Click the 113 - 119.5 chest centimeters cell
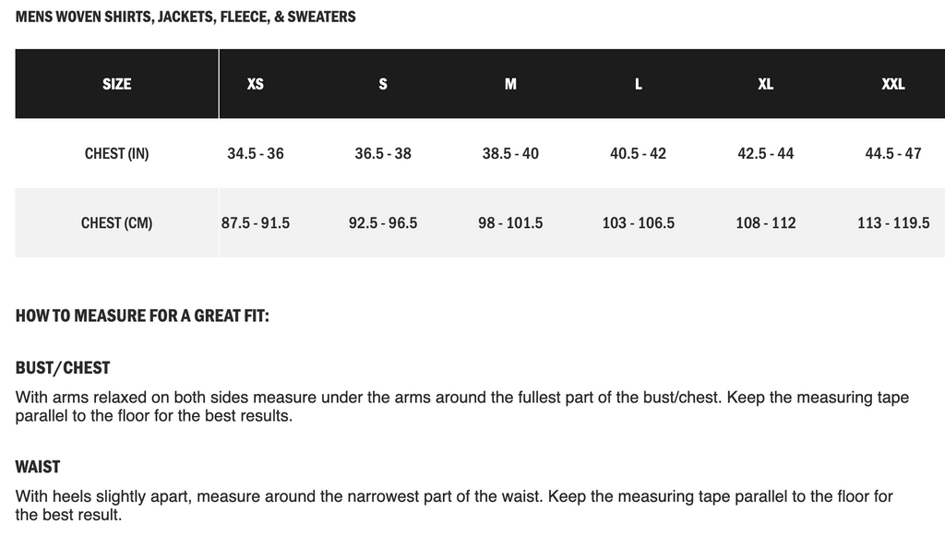The image size is (945, 536). coord(893,223)
